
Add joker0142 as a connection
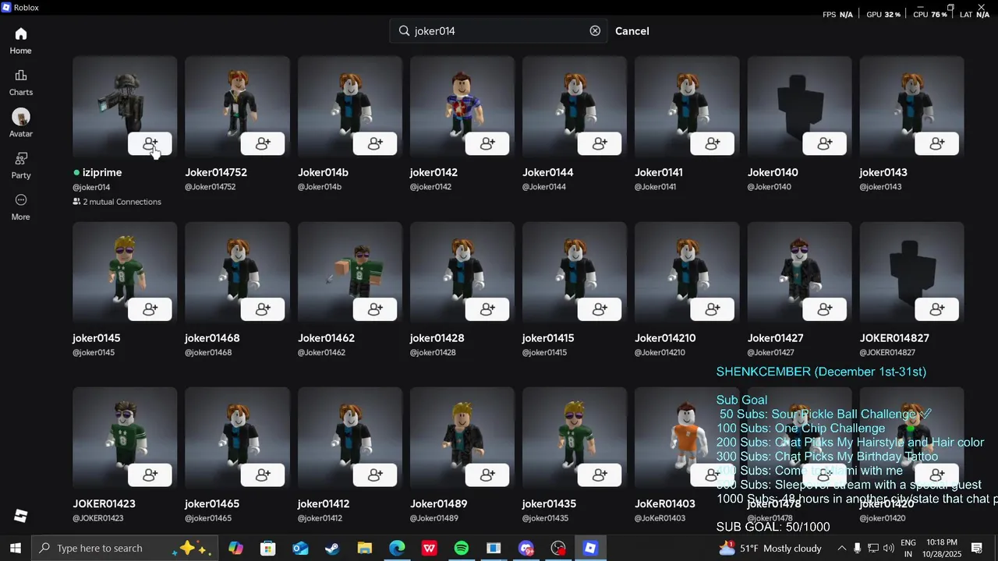[x=487, y=144]
